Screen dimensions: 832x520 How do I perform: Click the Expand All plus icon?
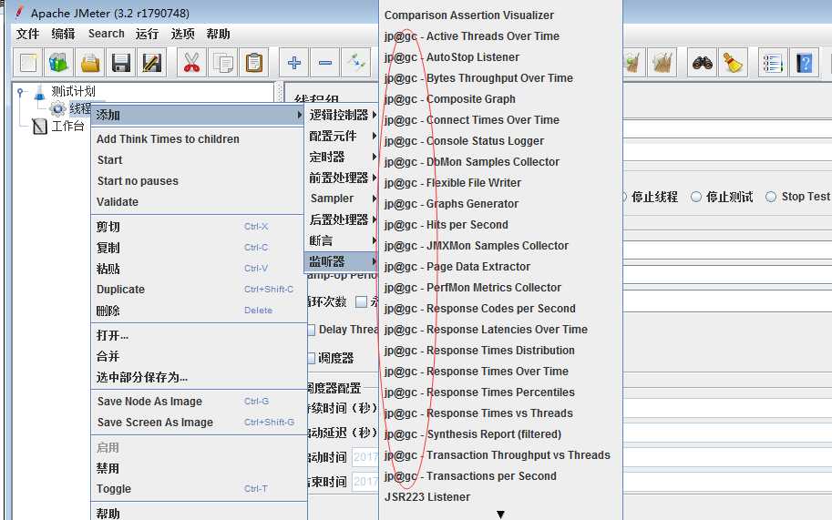point(294,63)
